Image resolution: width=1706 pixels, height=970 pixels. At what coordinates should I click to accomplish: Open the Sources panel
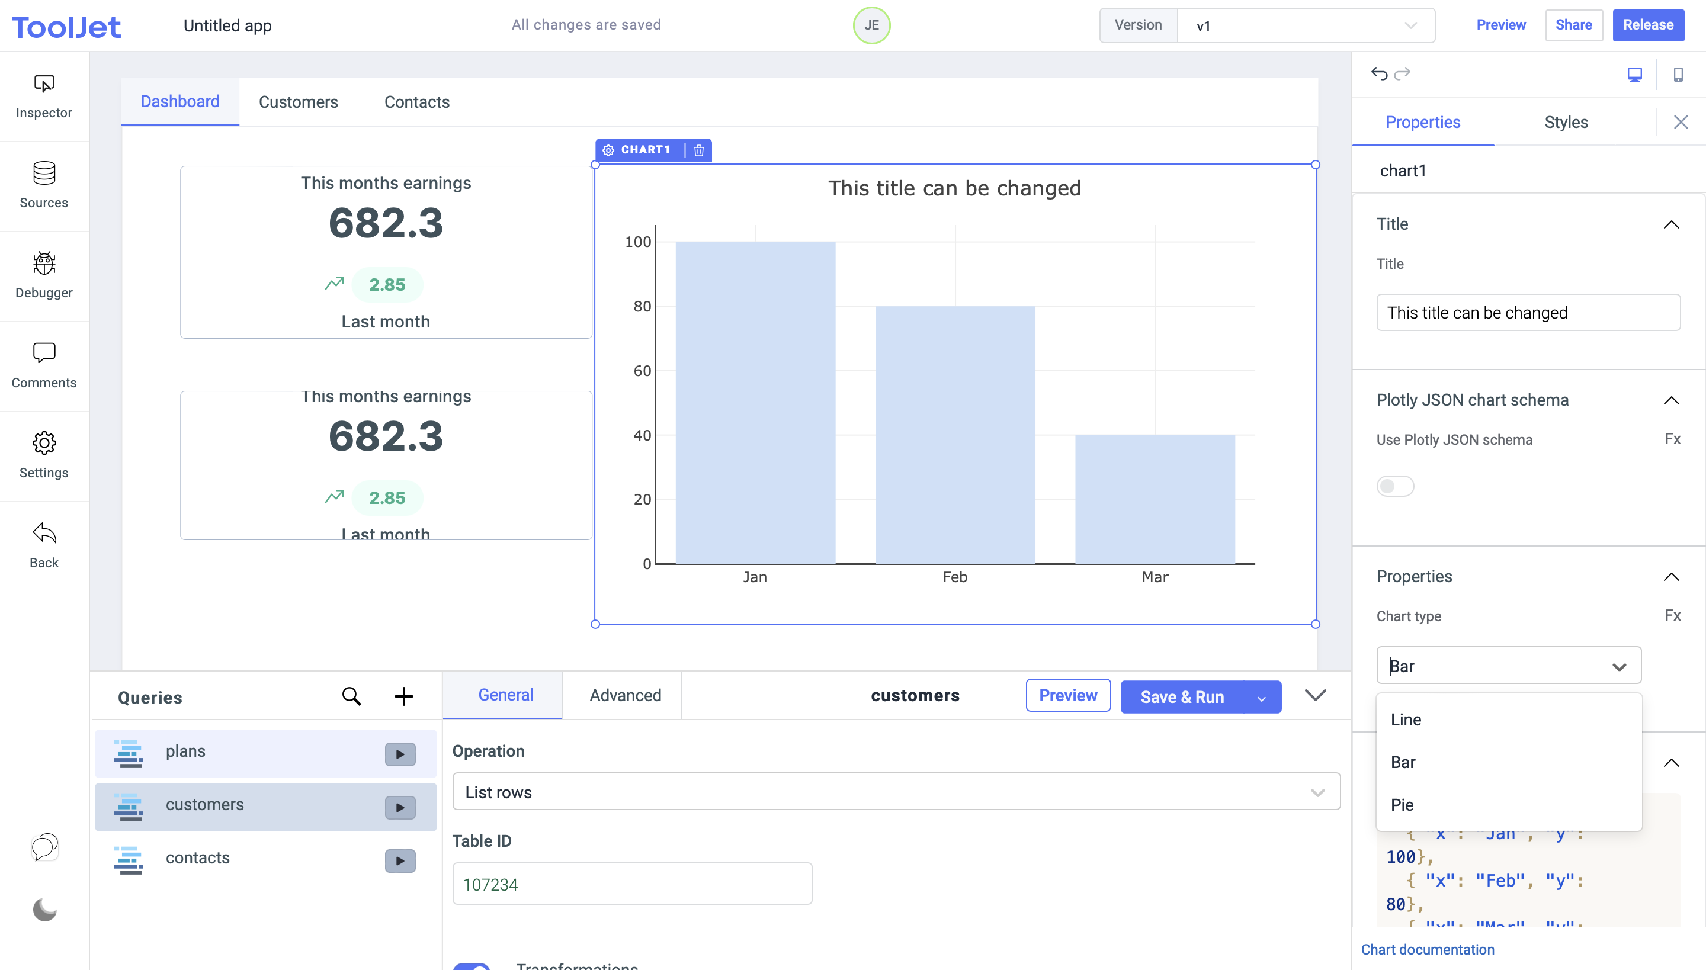43,187
